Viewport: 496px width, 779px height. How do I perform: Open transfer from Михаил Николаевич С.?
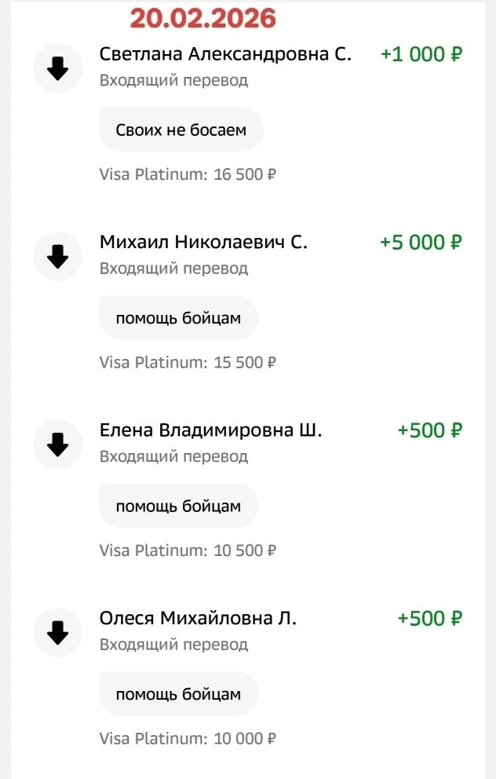(x=203, y=242)
